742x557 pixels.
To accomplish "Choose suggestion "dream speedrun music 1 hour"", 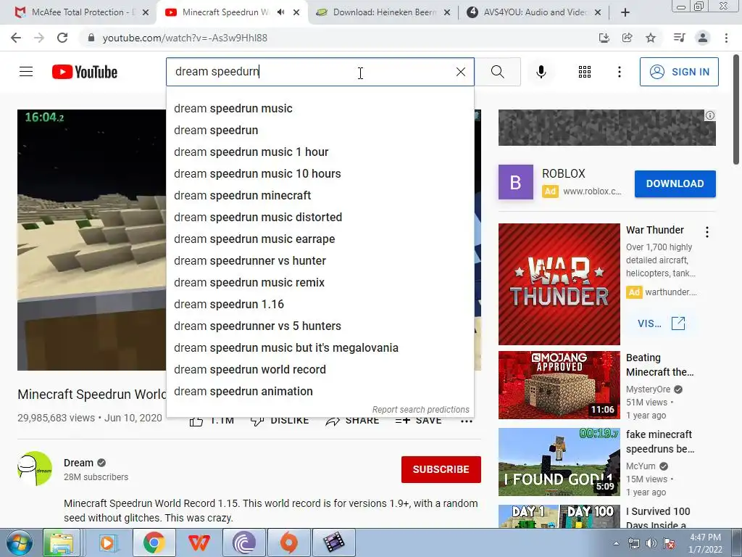I will point(320,152).
